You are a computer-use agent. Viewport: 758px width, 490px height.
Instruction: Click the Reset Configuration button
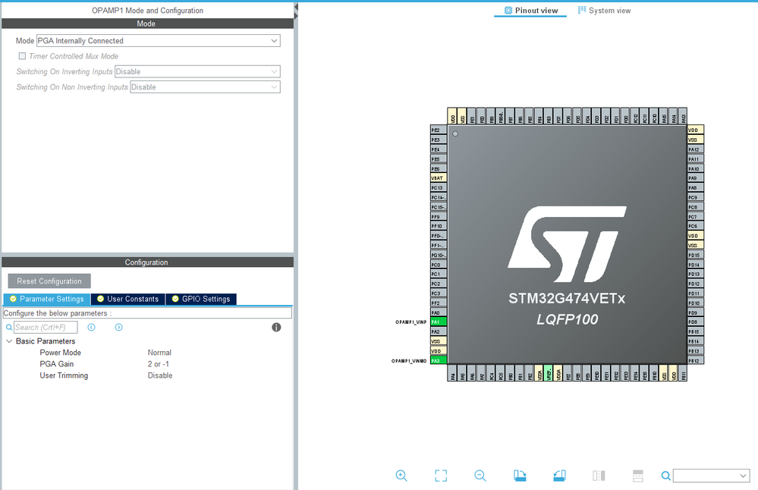tap(49, 281)
